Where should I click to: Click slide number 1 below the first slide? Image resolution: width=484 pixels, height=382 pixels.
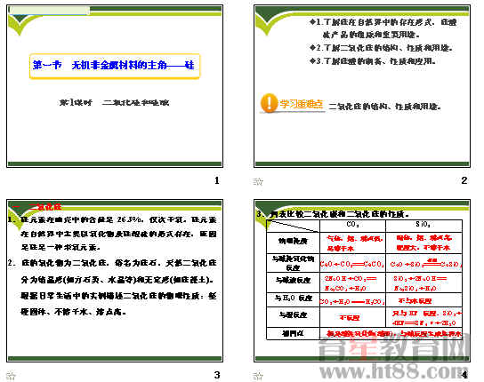217,180
